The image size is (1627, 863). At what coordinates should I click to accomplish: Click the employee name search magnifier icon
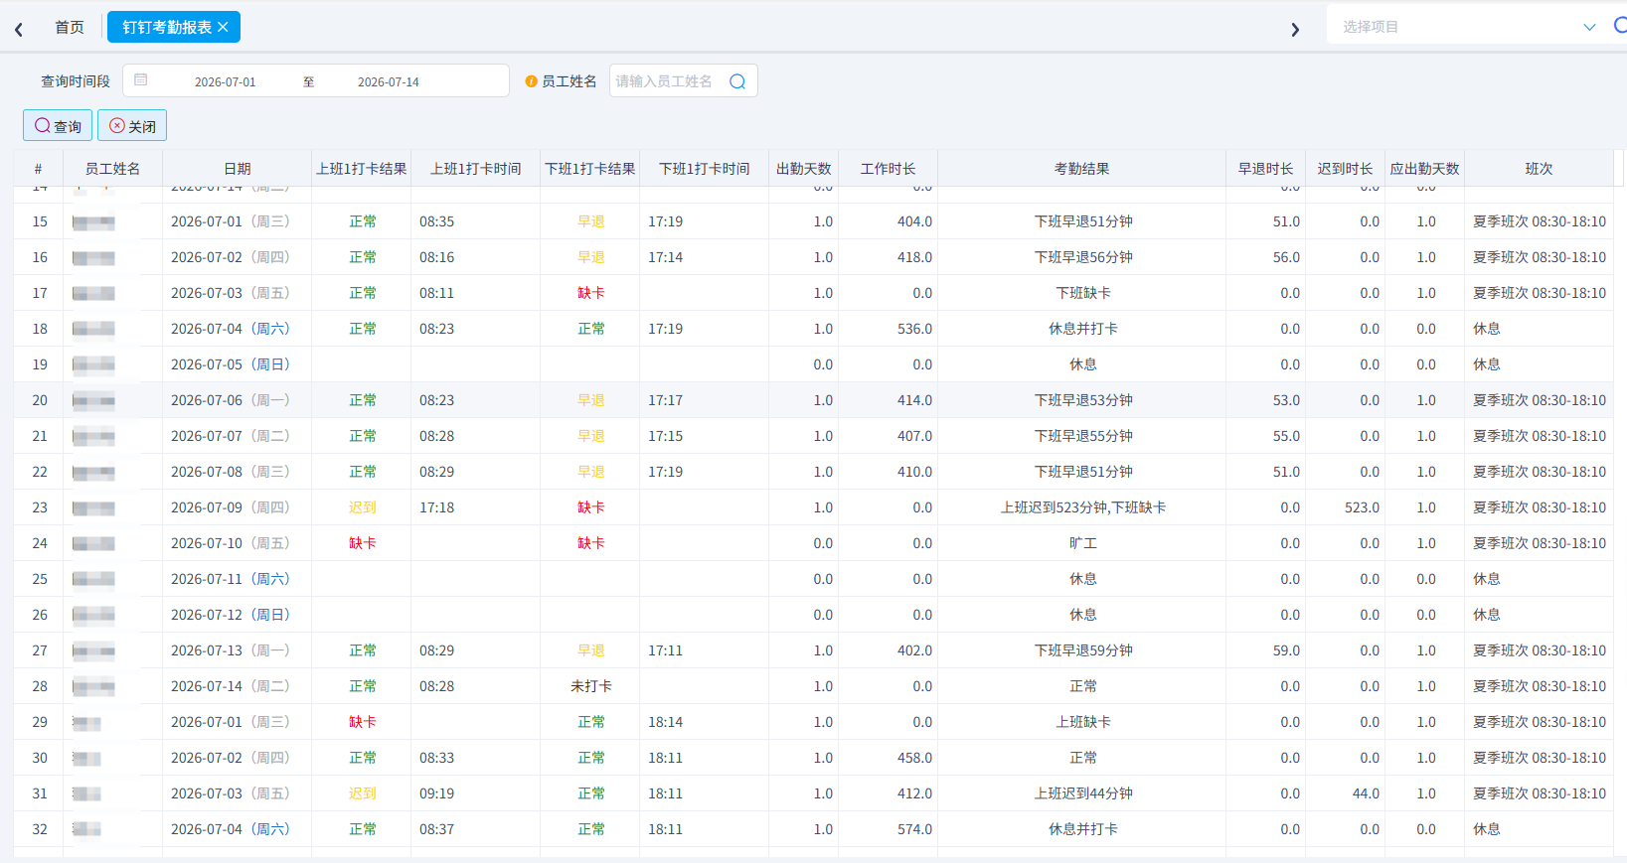pos(737,81)
